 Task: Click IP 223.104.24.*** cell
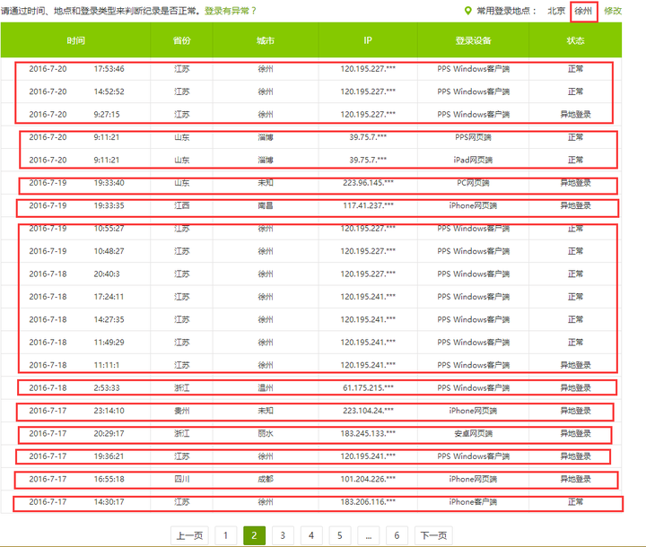coord(368,411)
